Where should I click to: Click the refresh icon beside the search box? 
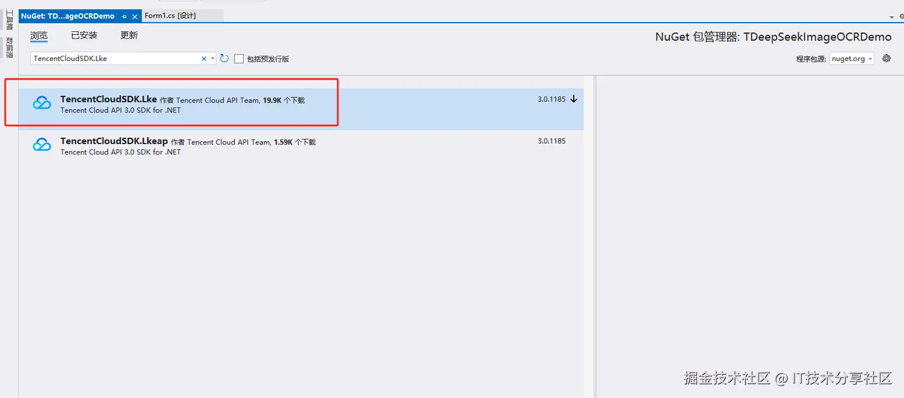pos(224,58)
